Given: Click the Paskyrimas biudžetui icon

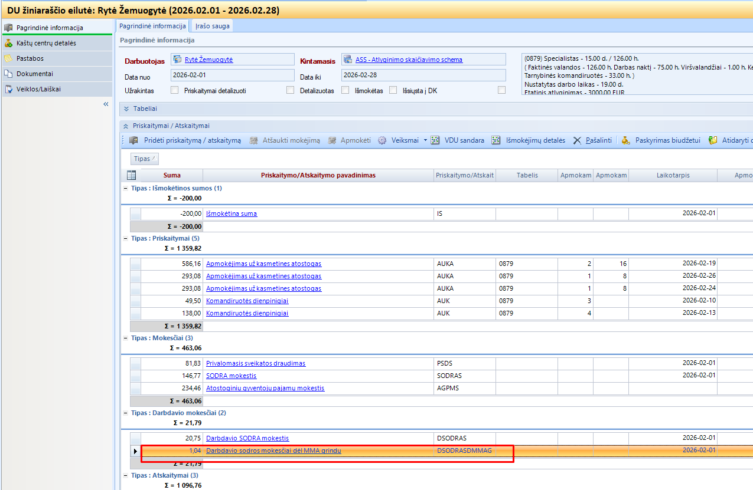Looking at the screenshot, I should tap(626, 140).
